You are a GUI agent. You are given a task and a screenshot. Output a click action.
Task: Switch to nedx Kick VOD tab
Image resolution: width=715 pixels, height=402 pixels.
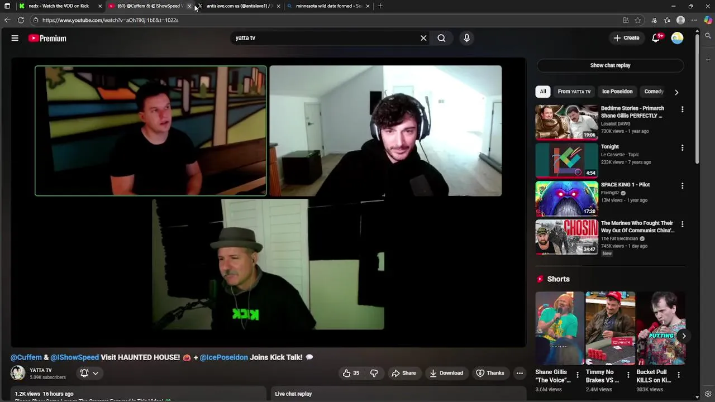58,6
